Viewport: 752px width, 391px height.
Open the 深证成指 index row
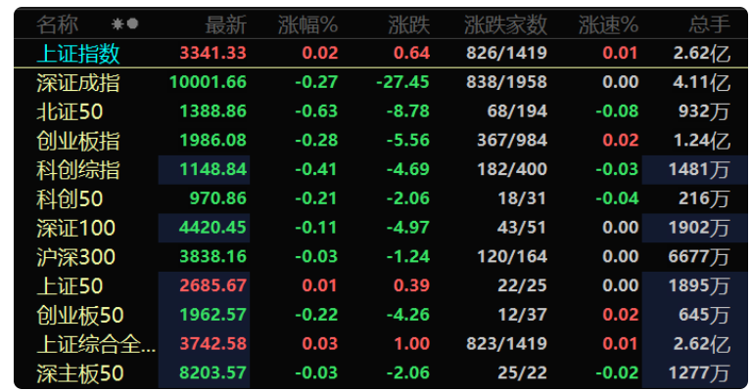click(x=381, y=82)
